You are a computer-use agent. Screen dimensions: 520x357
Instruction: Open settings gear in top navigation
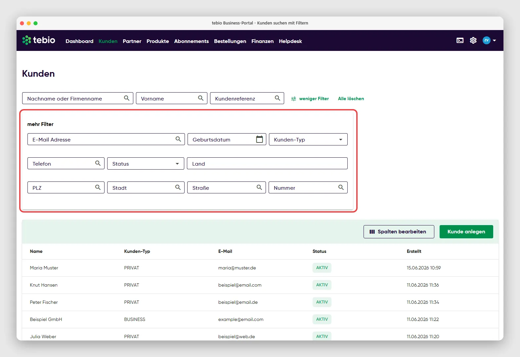pos(473,40)
